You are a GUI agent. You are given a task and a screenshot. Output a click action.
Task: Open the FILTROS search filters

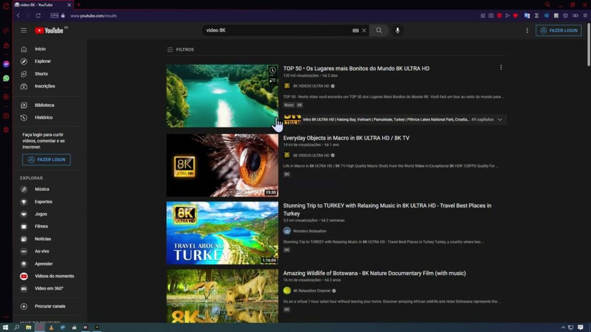[181, 50]
